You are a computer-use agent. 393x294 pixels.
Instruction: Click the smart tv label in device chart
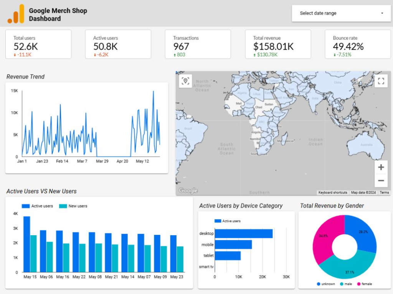[206, 267]
